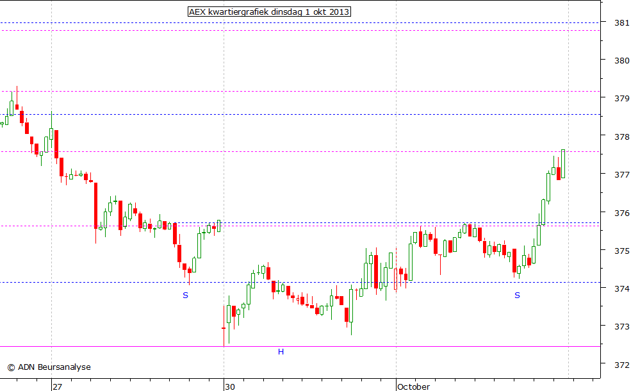This screenshot has width=631, height=391.
Task: Click the price label 379 on the axis
Action: pos(622,99)
